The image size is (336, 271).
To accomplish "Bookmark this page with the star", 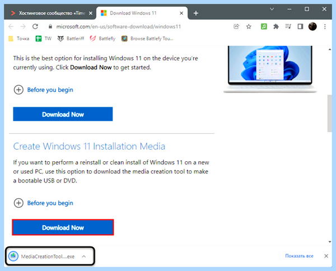I will click(249, 26).
